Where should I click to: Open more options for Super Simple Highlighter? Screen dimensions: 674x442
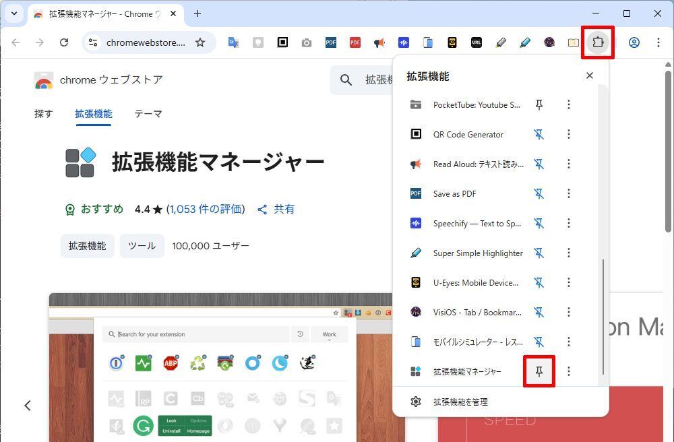(x=569, y=253)
